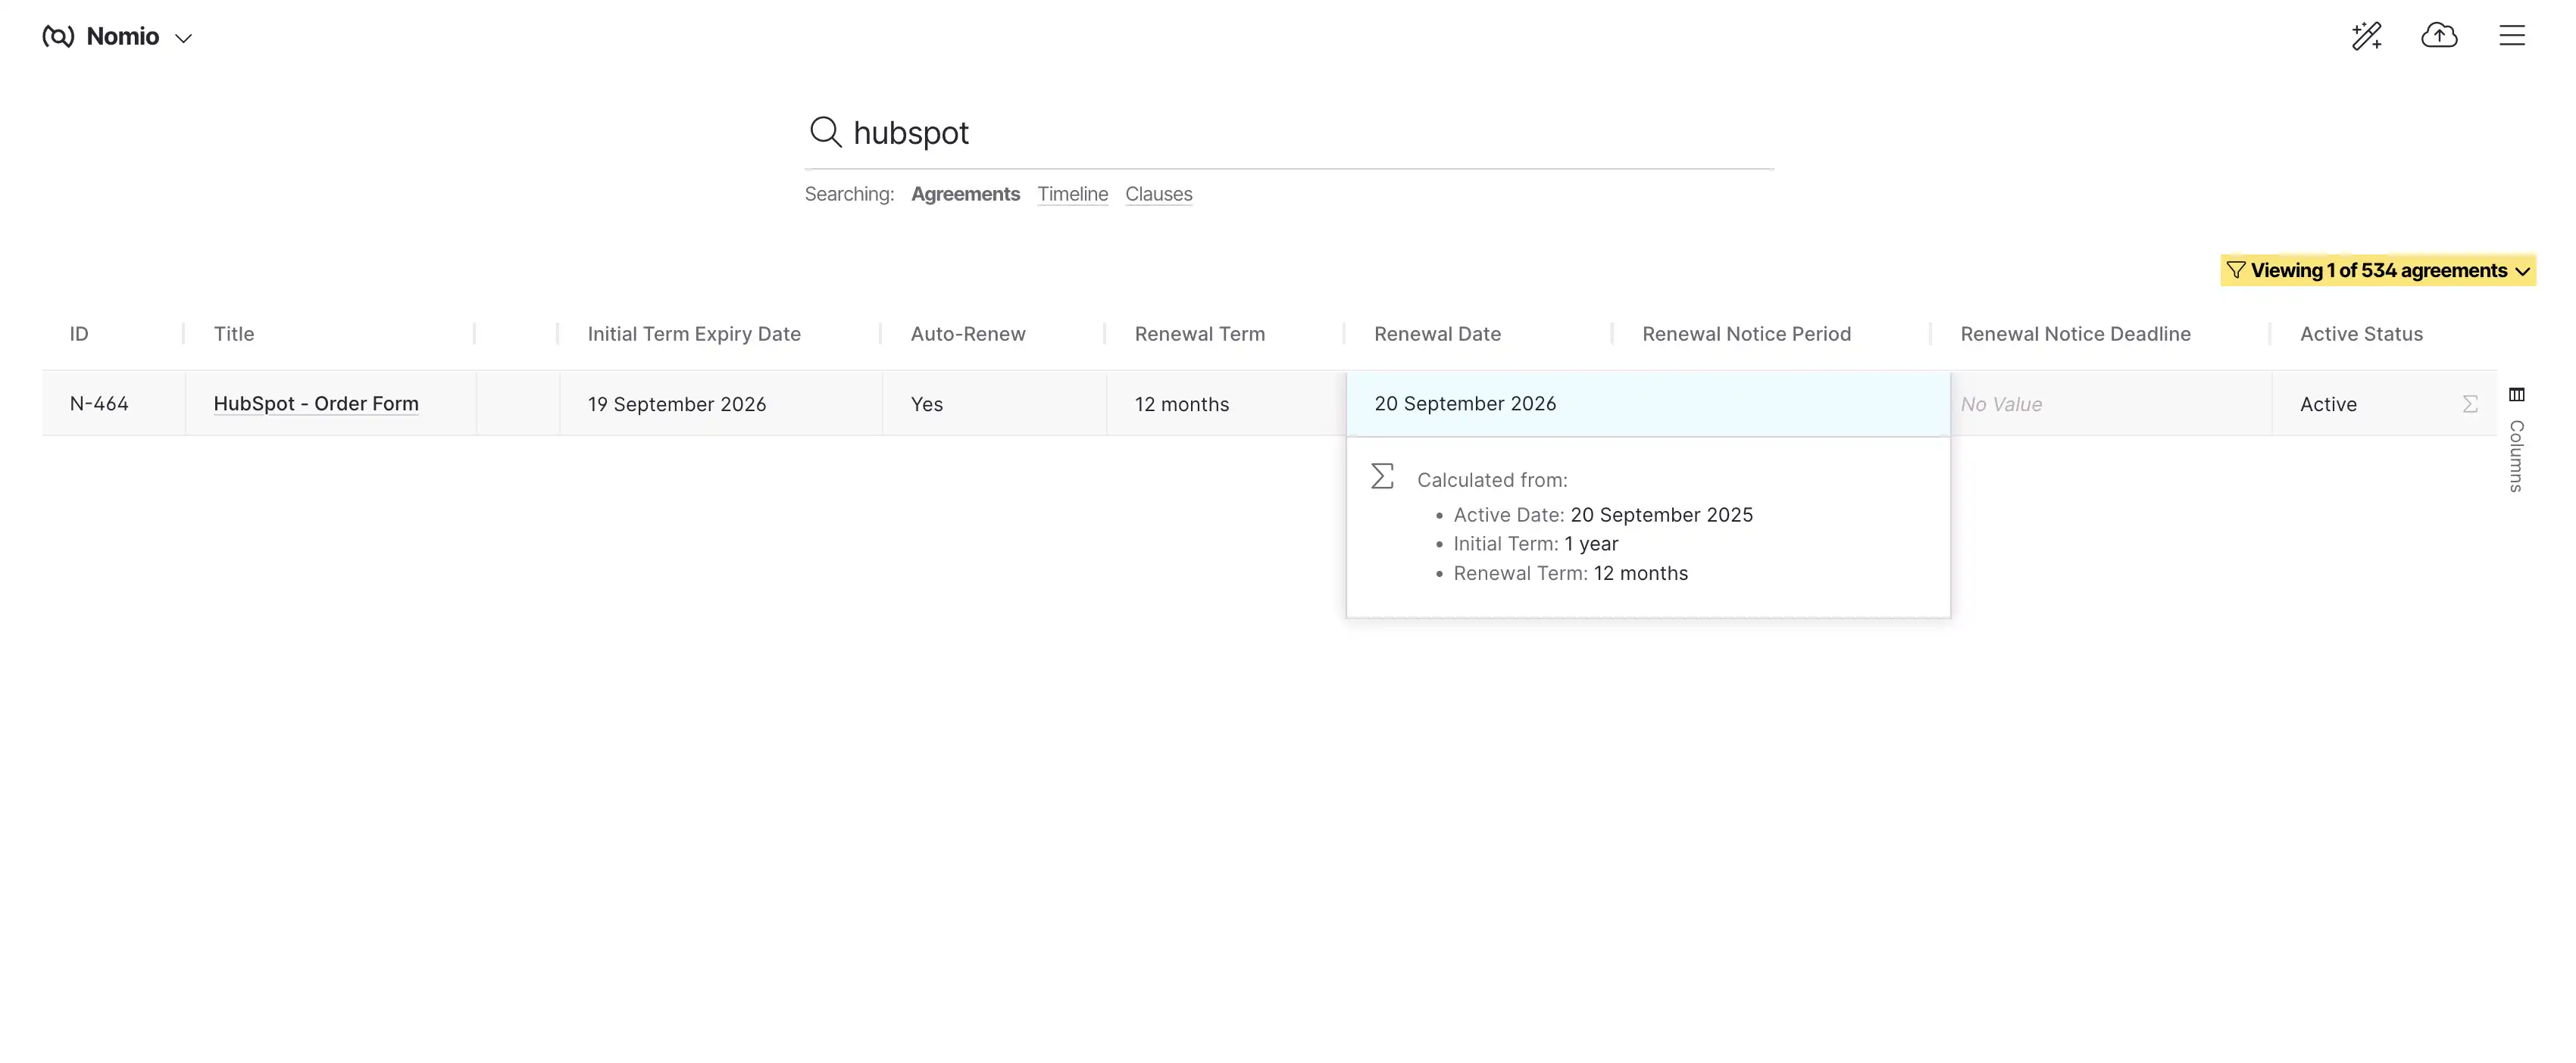Screen dimensions: 2576x1063
Task: Click the Active Status column header
Action: [2361, 334]
